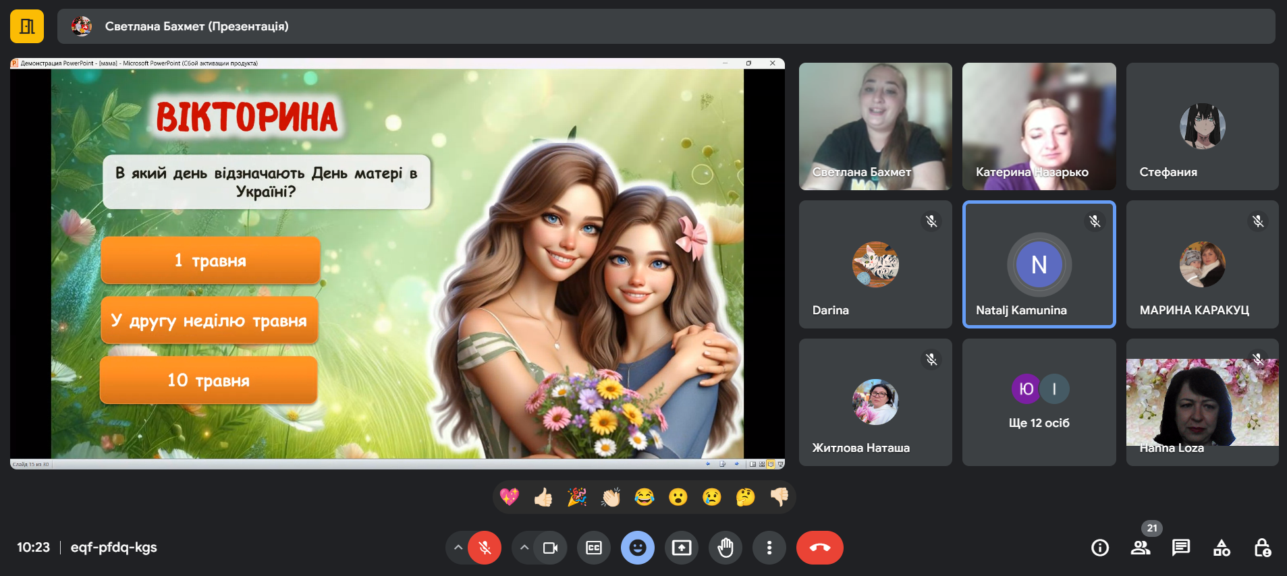Toggle the emoji reactions bar button

click(x=638, y=548)
